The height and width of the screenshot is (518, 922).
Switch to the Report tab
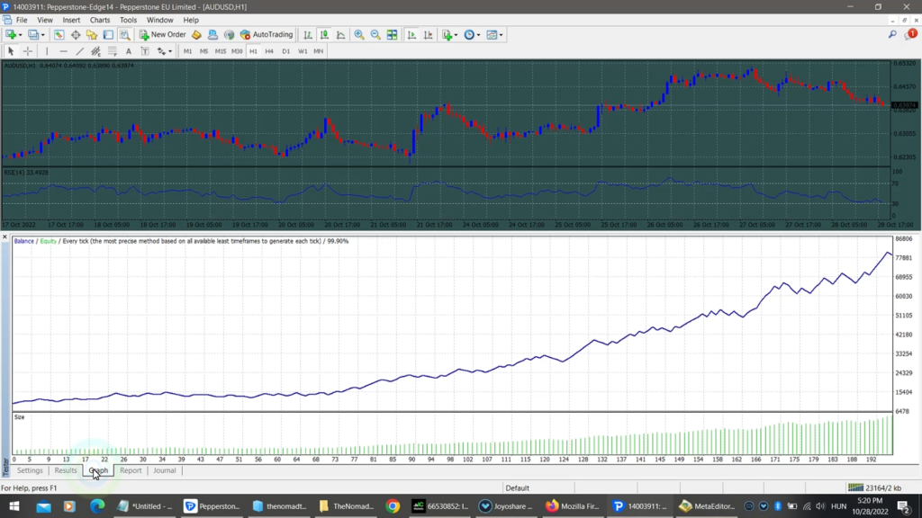[131, 470]
